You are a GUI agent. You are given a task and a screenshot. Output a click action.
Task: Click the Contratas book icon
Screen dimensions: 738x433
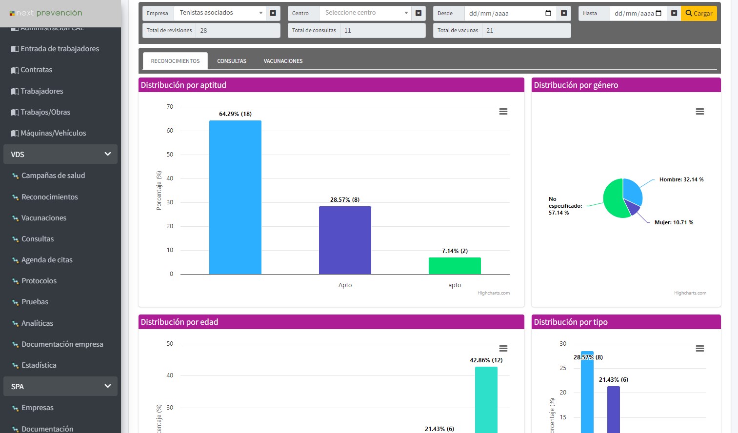coord(15,70)
